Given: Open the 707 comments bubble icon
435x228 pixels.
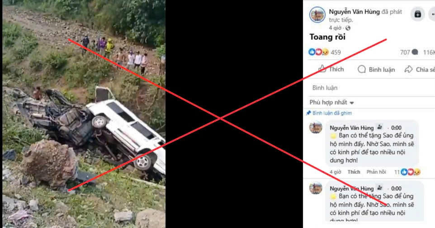Looking at the screenshot, I should point(415,52).
